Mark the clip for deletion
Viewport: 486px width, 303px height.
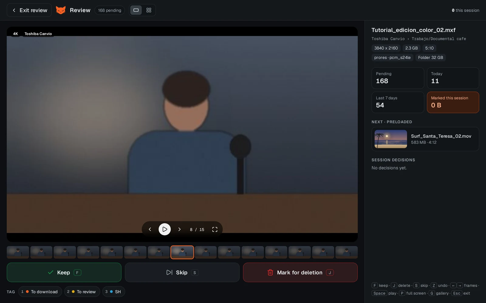(x=300, y=272)
